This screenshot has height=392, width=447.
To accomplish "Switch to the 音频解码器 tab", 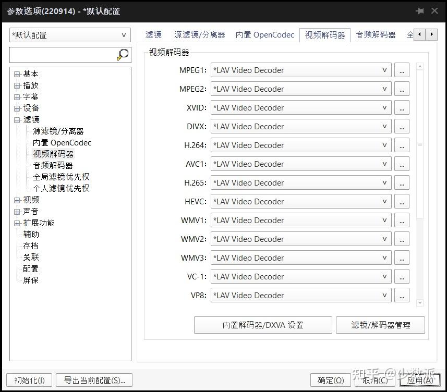I will 375,35.
